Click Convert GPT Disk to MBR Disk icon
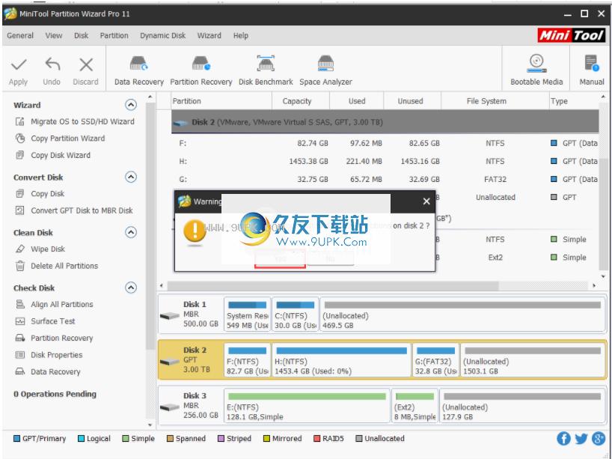Screen dimensions: 612x459 click(19, 210)
